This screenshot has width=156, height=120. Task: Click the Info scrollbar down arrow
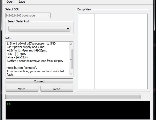tap(71, 74)
